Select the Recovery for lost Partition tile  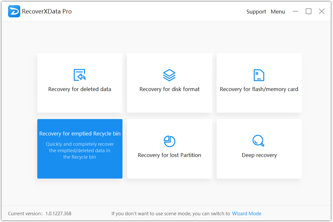(x=169, y=149)
